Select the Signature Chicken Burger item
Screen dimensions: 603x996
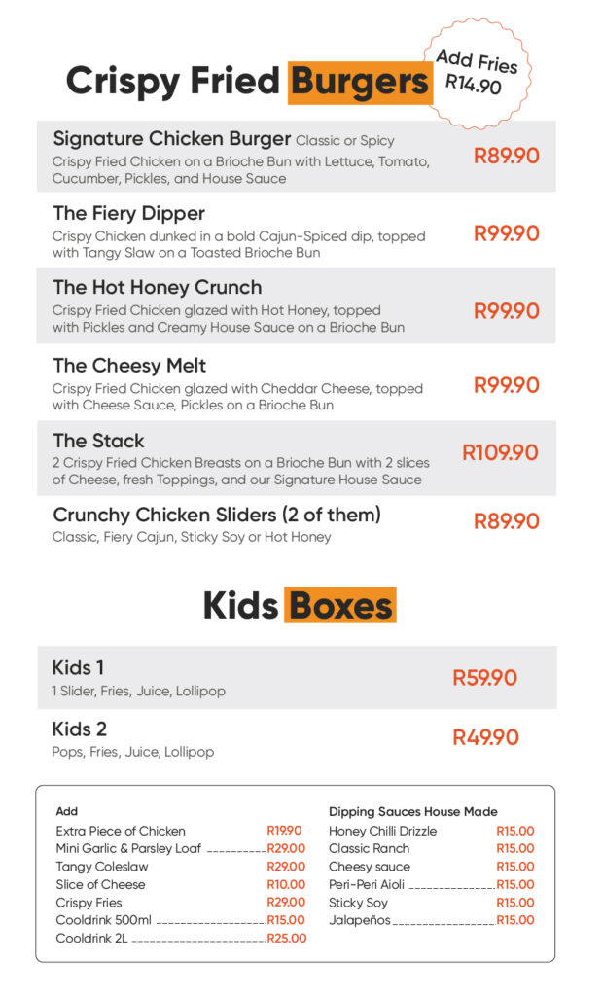(x=172, y=138)
